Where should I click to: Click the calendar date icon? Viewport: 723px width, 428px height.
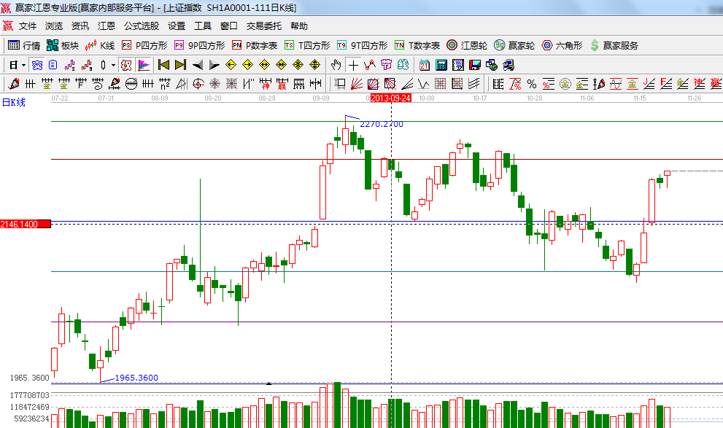(x=424, y=65)
